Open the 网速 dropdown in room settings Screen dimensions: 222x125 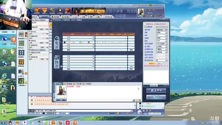[x=162, y=32]
